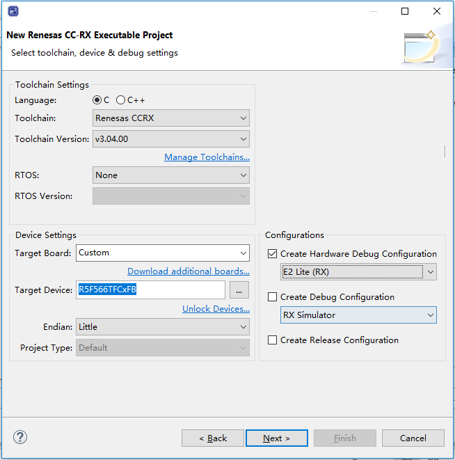This screenshot has height=460, width=455.
Task: Maximize the wizard dialog window
Action: 405,11
